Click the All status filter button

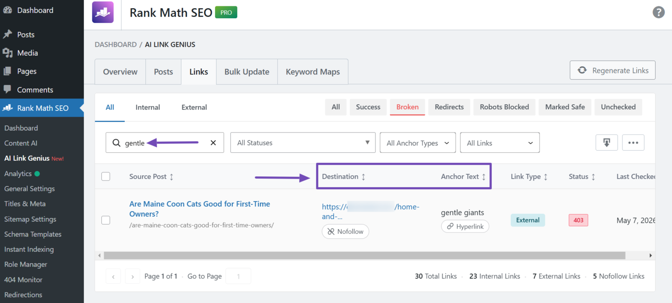336,107
